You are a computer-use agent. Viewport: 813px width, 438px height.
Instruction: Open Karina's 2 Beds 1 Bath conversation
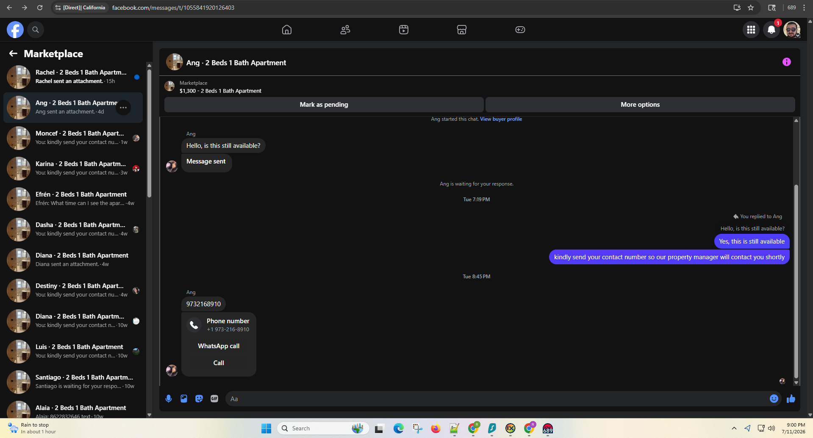(x=73, y=169)
